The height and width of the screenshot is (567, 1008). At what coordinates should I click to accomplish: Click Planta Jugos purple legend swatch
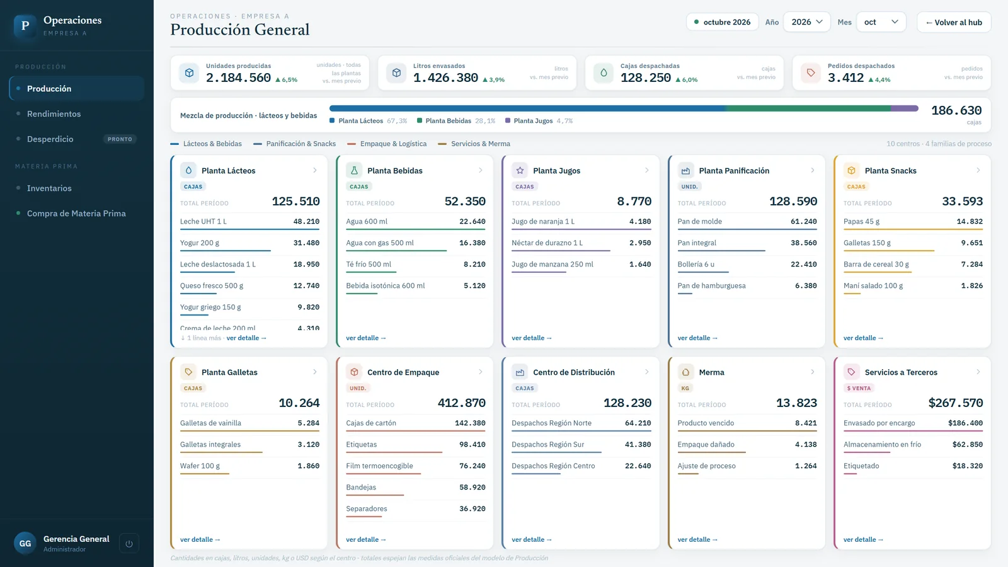pyautogui.click(x=508, y=120)
